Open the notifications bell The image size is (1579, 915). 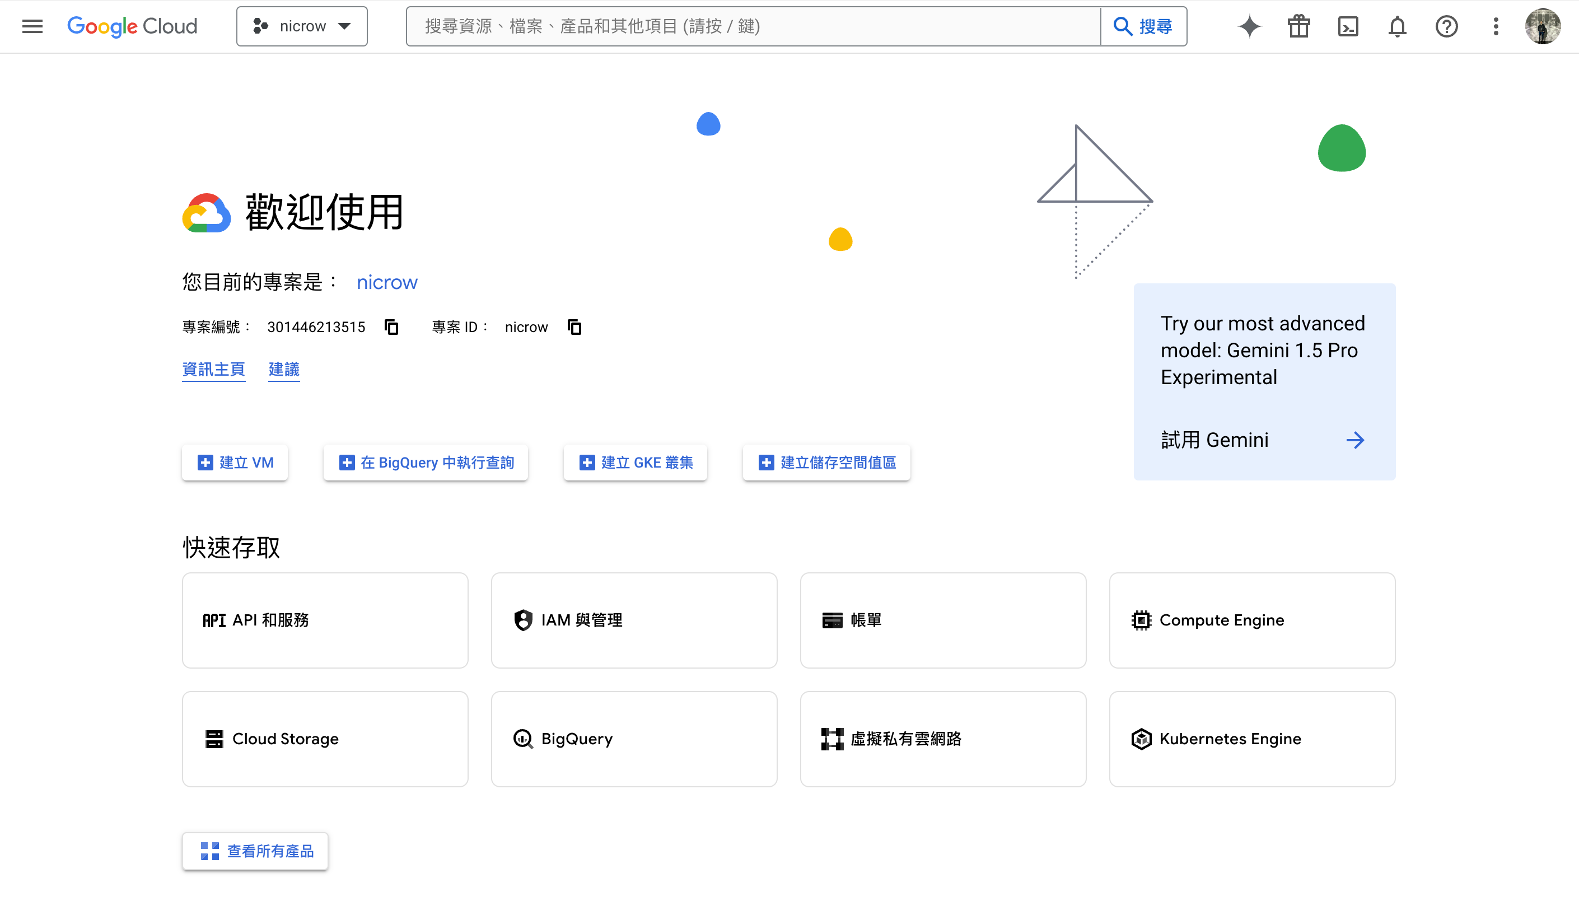(1397, 26)
